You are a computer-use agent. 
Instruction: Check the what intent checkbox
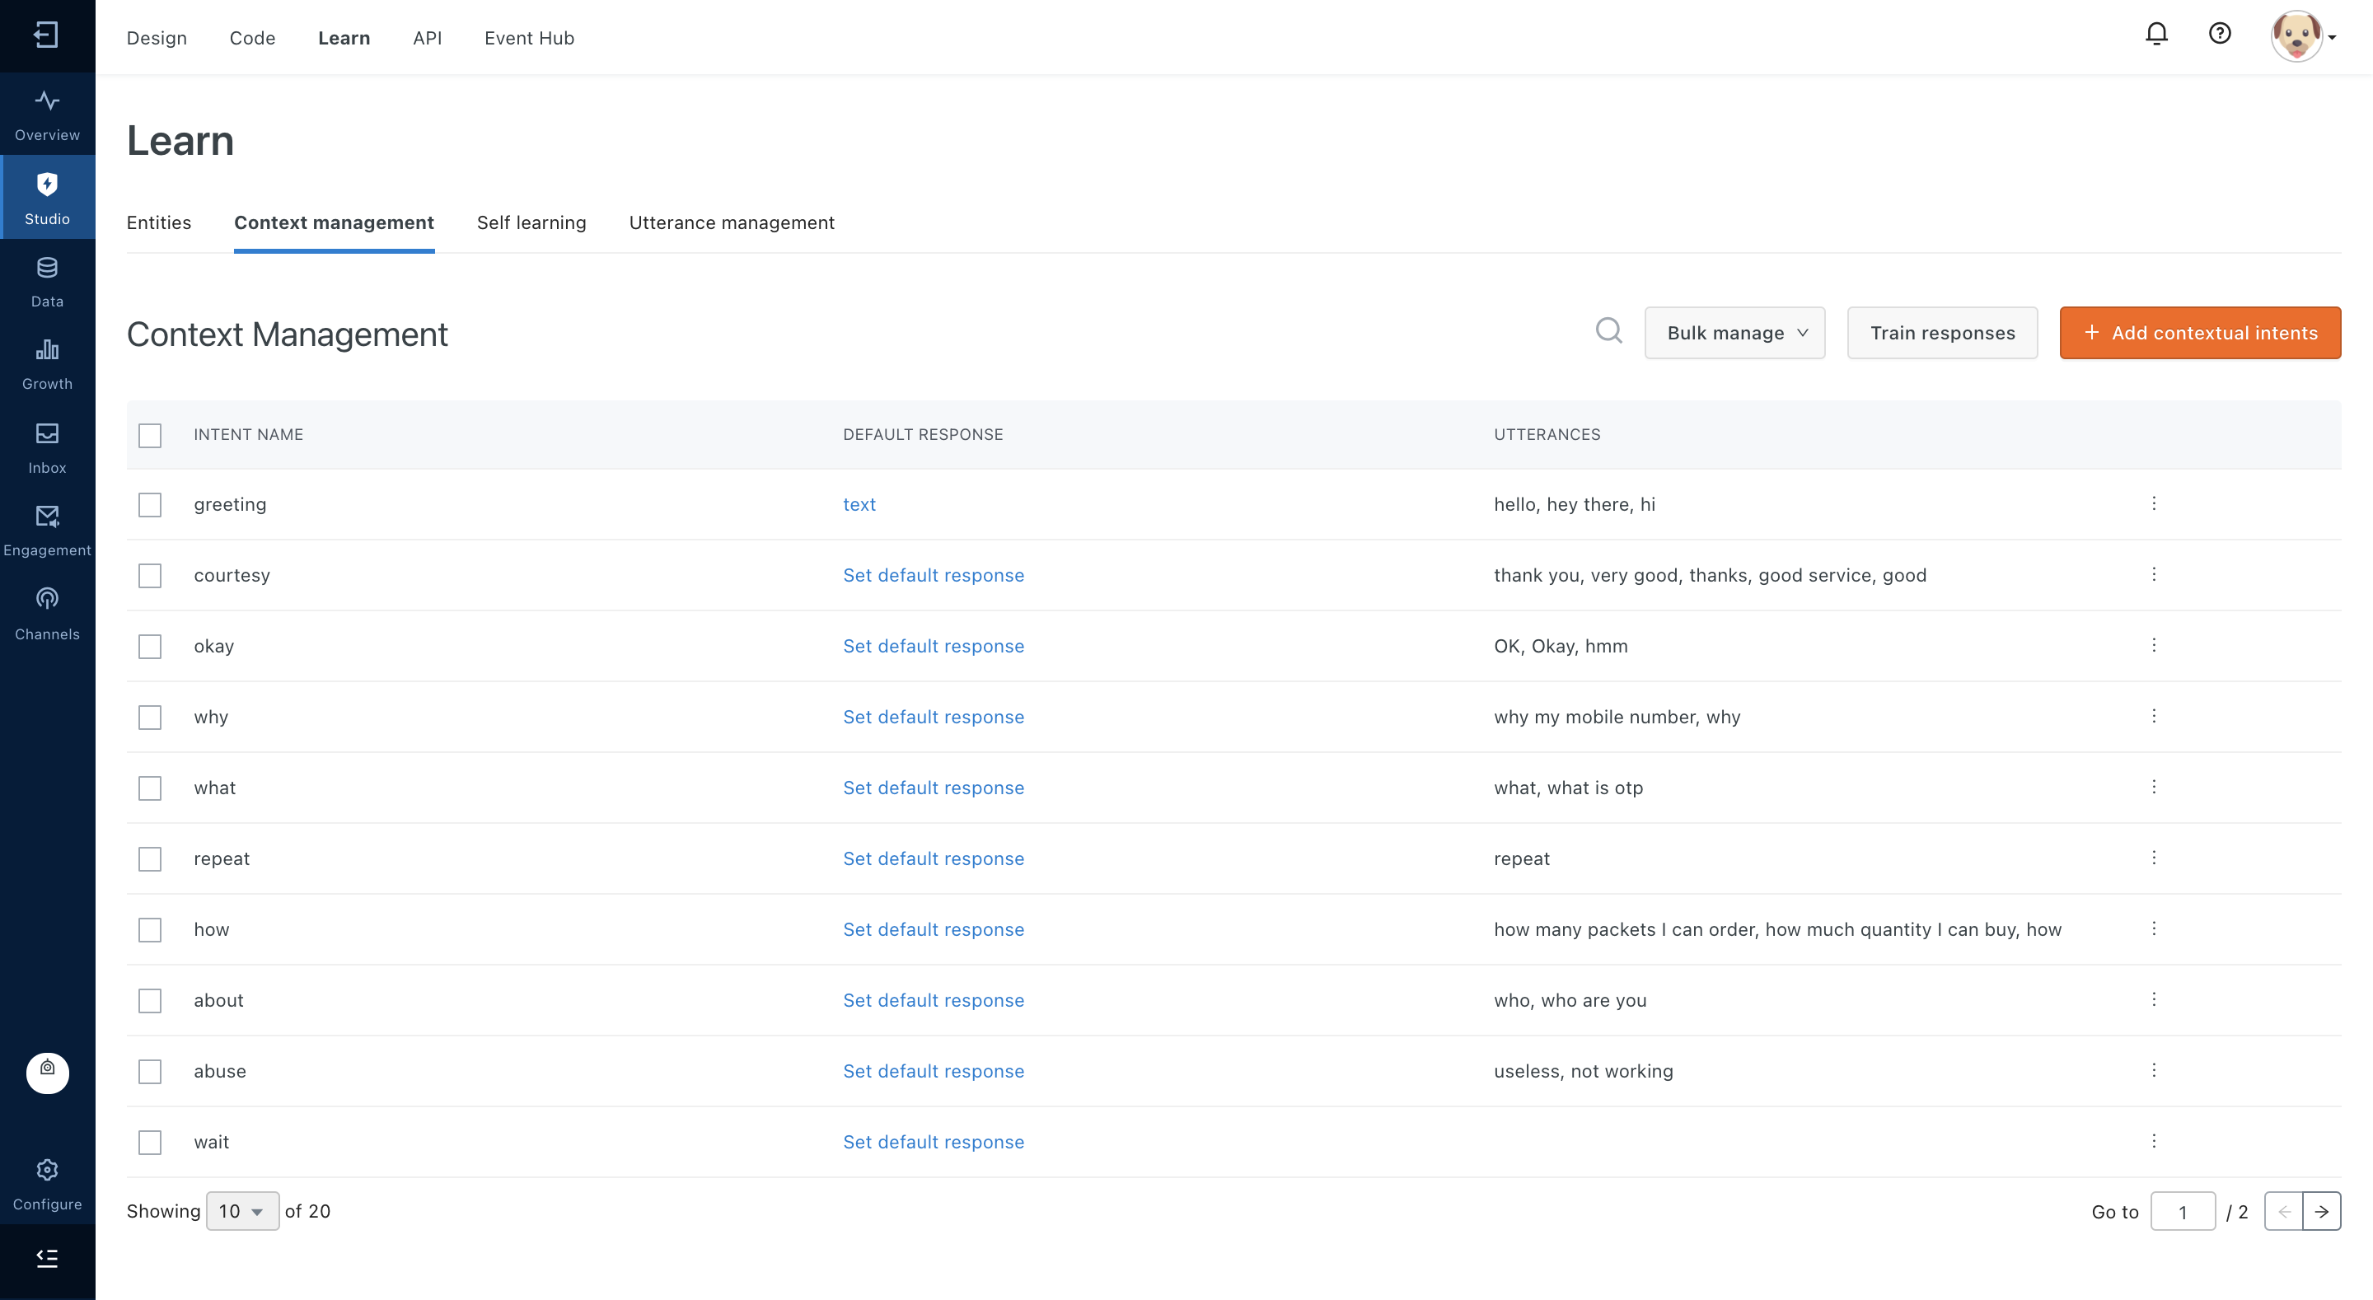tap(150, 788)
